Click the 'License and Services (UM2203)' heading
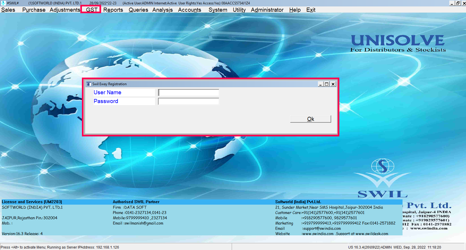The image size is (466, 250). (32, 202)
